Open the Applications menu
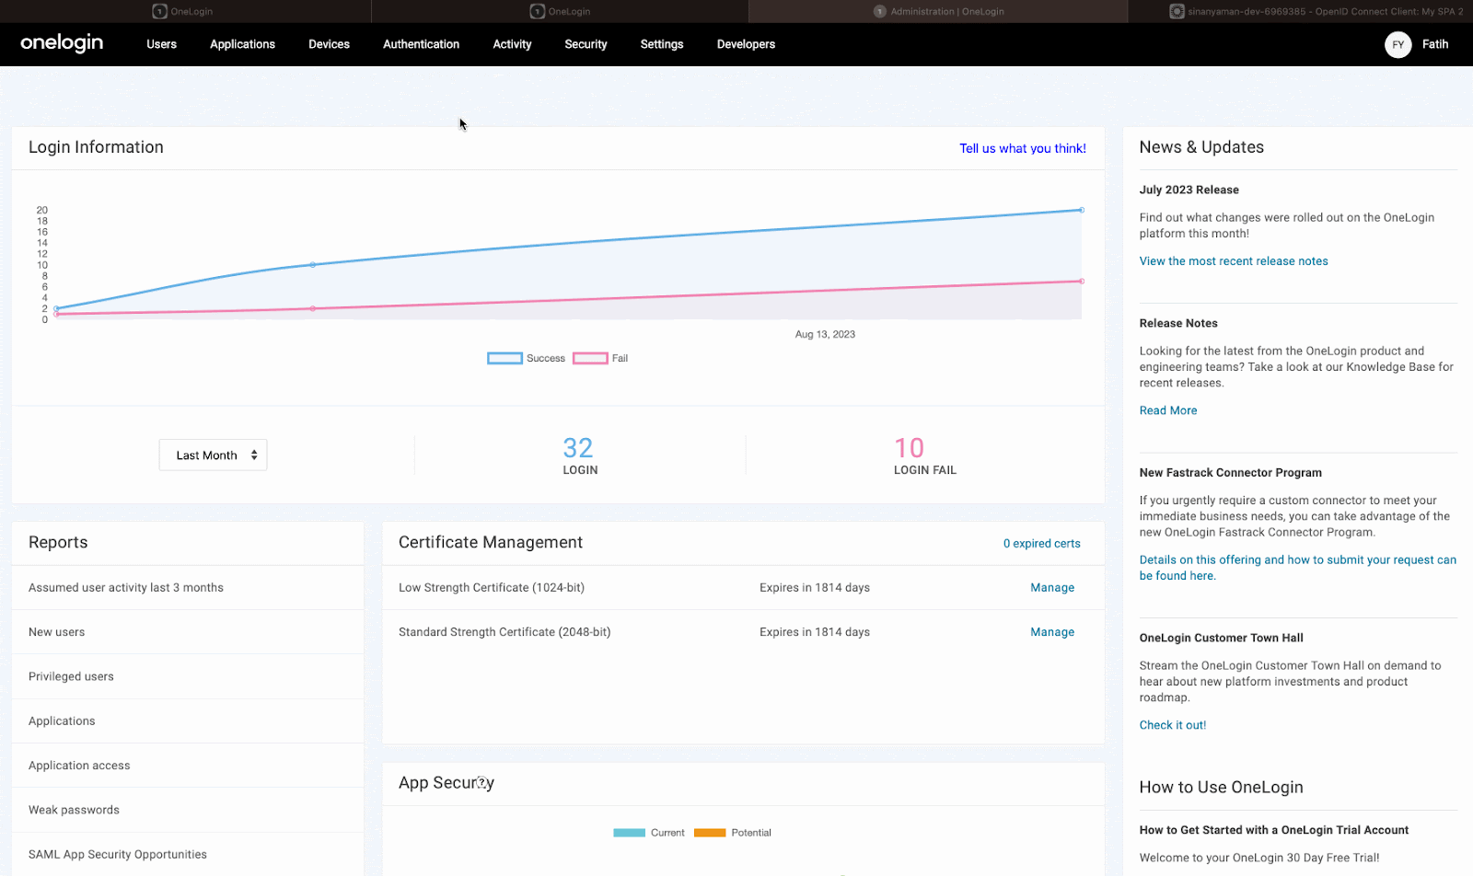The width and height of the screenshot is (1473, 876). click(242, 44)
